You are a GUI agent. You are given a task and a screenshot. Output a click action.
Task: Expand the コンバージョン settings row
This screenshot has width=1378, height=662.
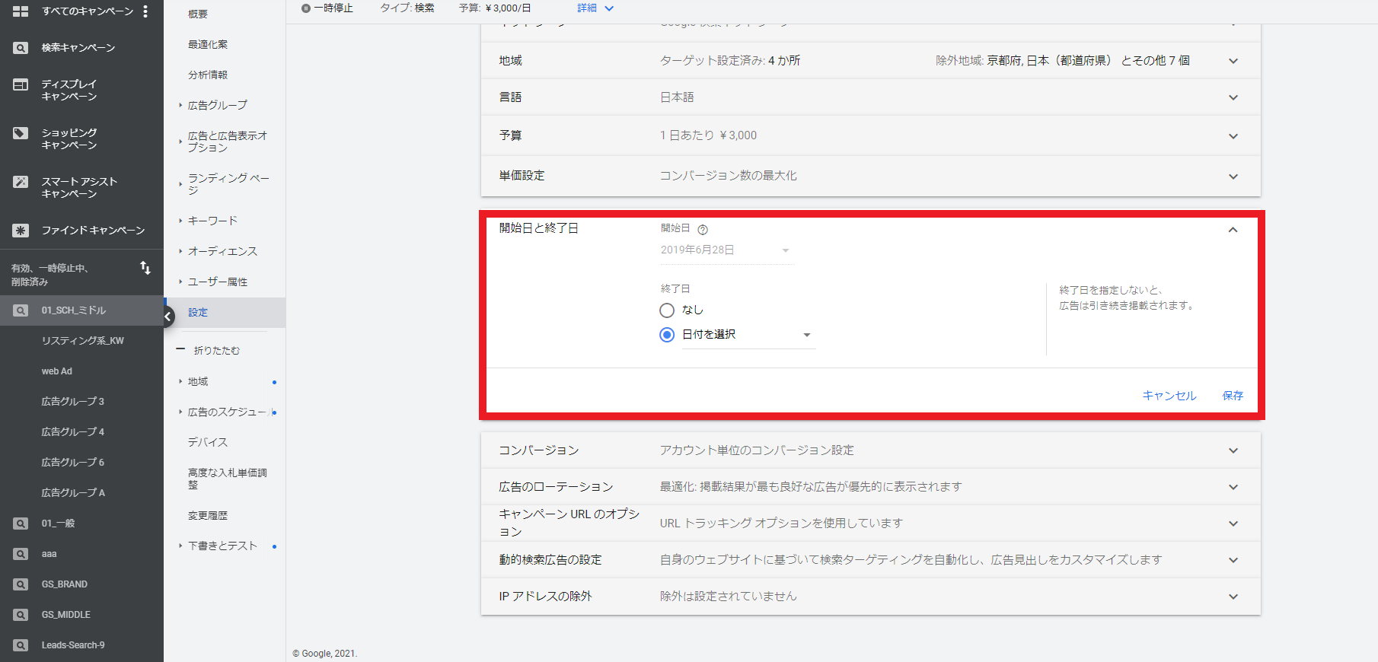pyautogui.click(x=870, y=450)
